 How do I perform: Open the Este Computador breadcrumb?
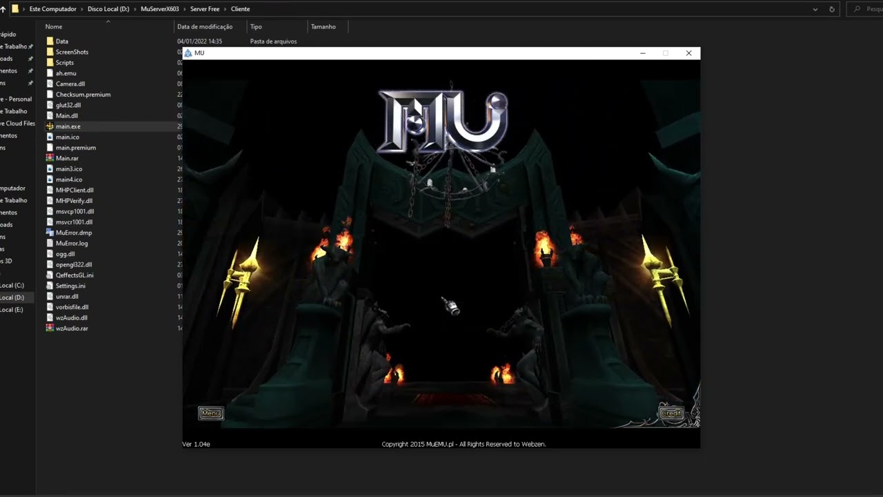pyautogui.click(x=53, y=9)
